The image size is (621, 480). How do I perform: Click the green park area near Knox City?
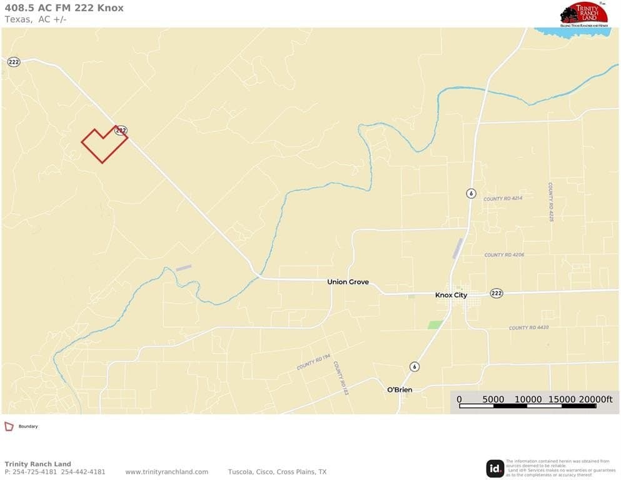[x=435, y=325]
